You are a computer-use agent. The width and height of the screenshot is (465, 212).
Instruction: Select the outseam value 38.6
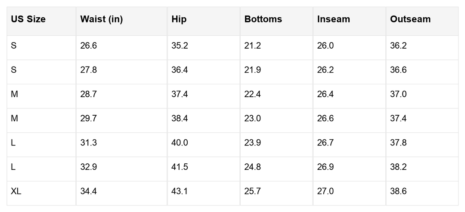point(398,191)
